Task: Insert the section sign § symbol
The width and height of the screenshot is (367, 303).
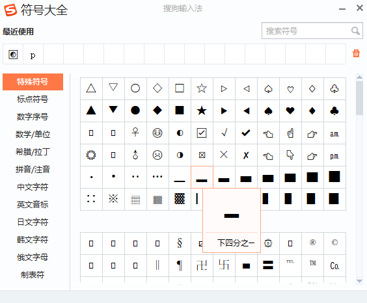Action: coord(180,243)
